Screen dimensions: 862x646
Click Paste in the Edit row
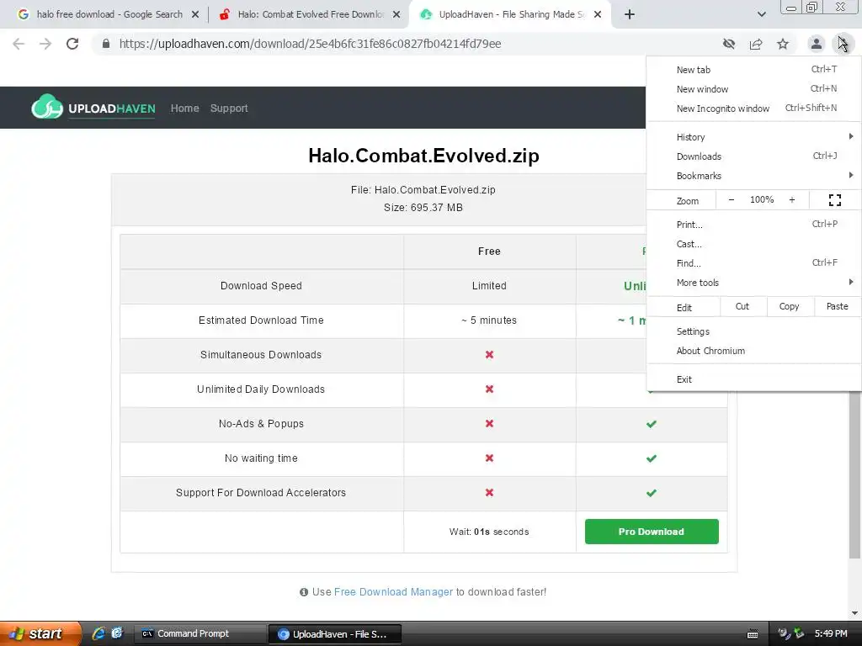(x=838, y=306)
